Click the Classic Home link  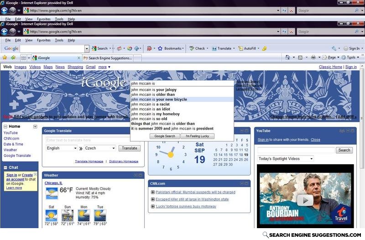pos(330,67)
